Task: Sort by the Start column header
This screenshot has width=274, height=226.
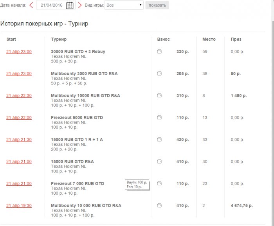Action: click(x=11, y=39)
